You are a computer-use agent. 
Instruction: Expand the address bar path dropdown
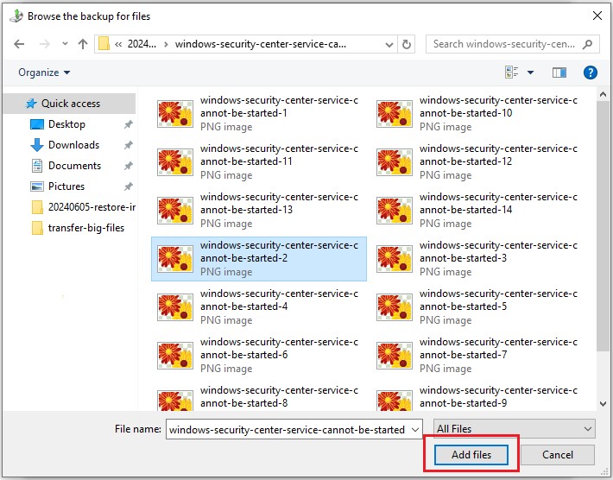coord(389,44)
